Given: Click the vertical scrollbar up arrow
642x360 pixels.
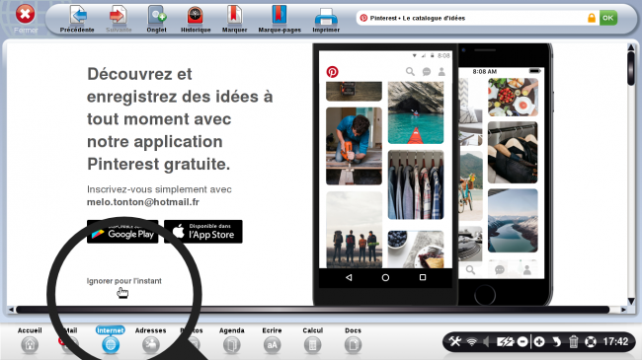Looking at the screenshot, I should 631,47.
